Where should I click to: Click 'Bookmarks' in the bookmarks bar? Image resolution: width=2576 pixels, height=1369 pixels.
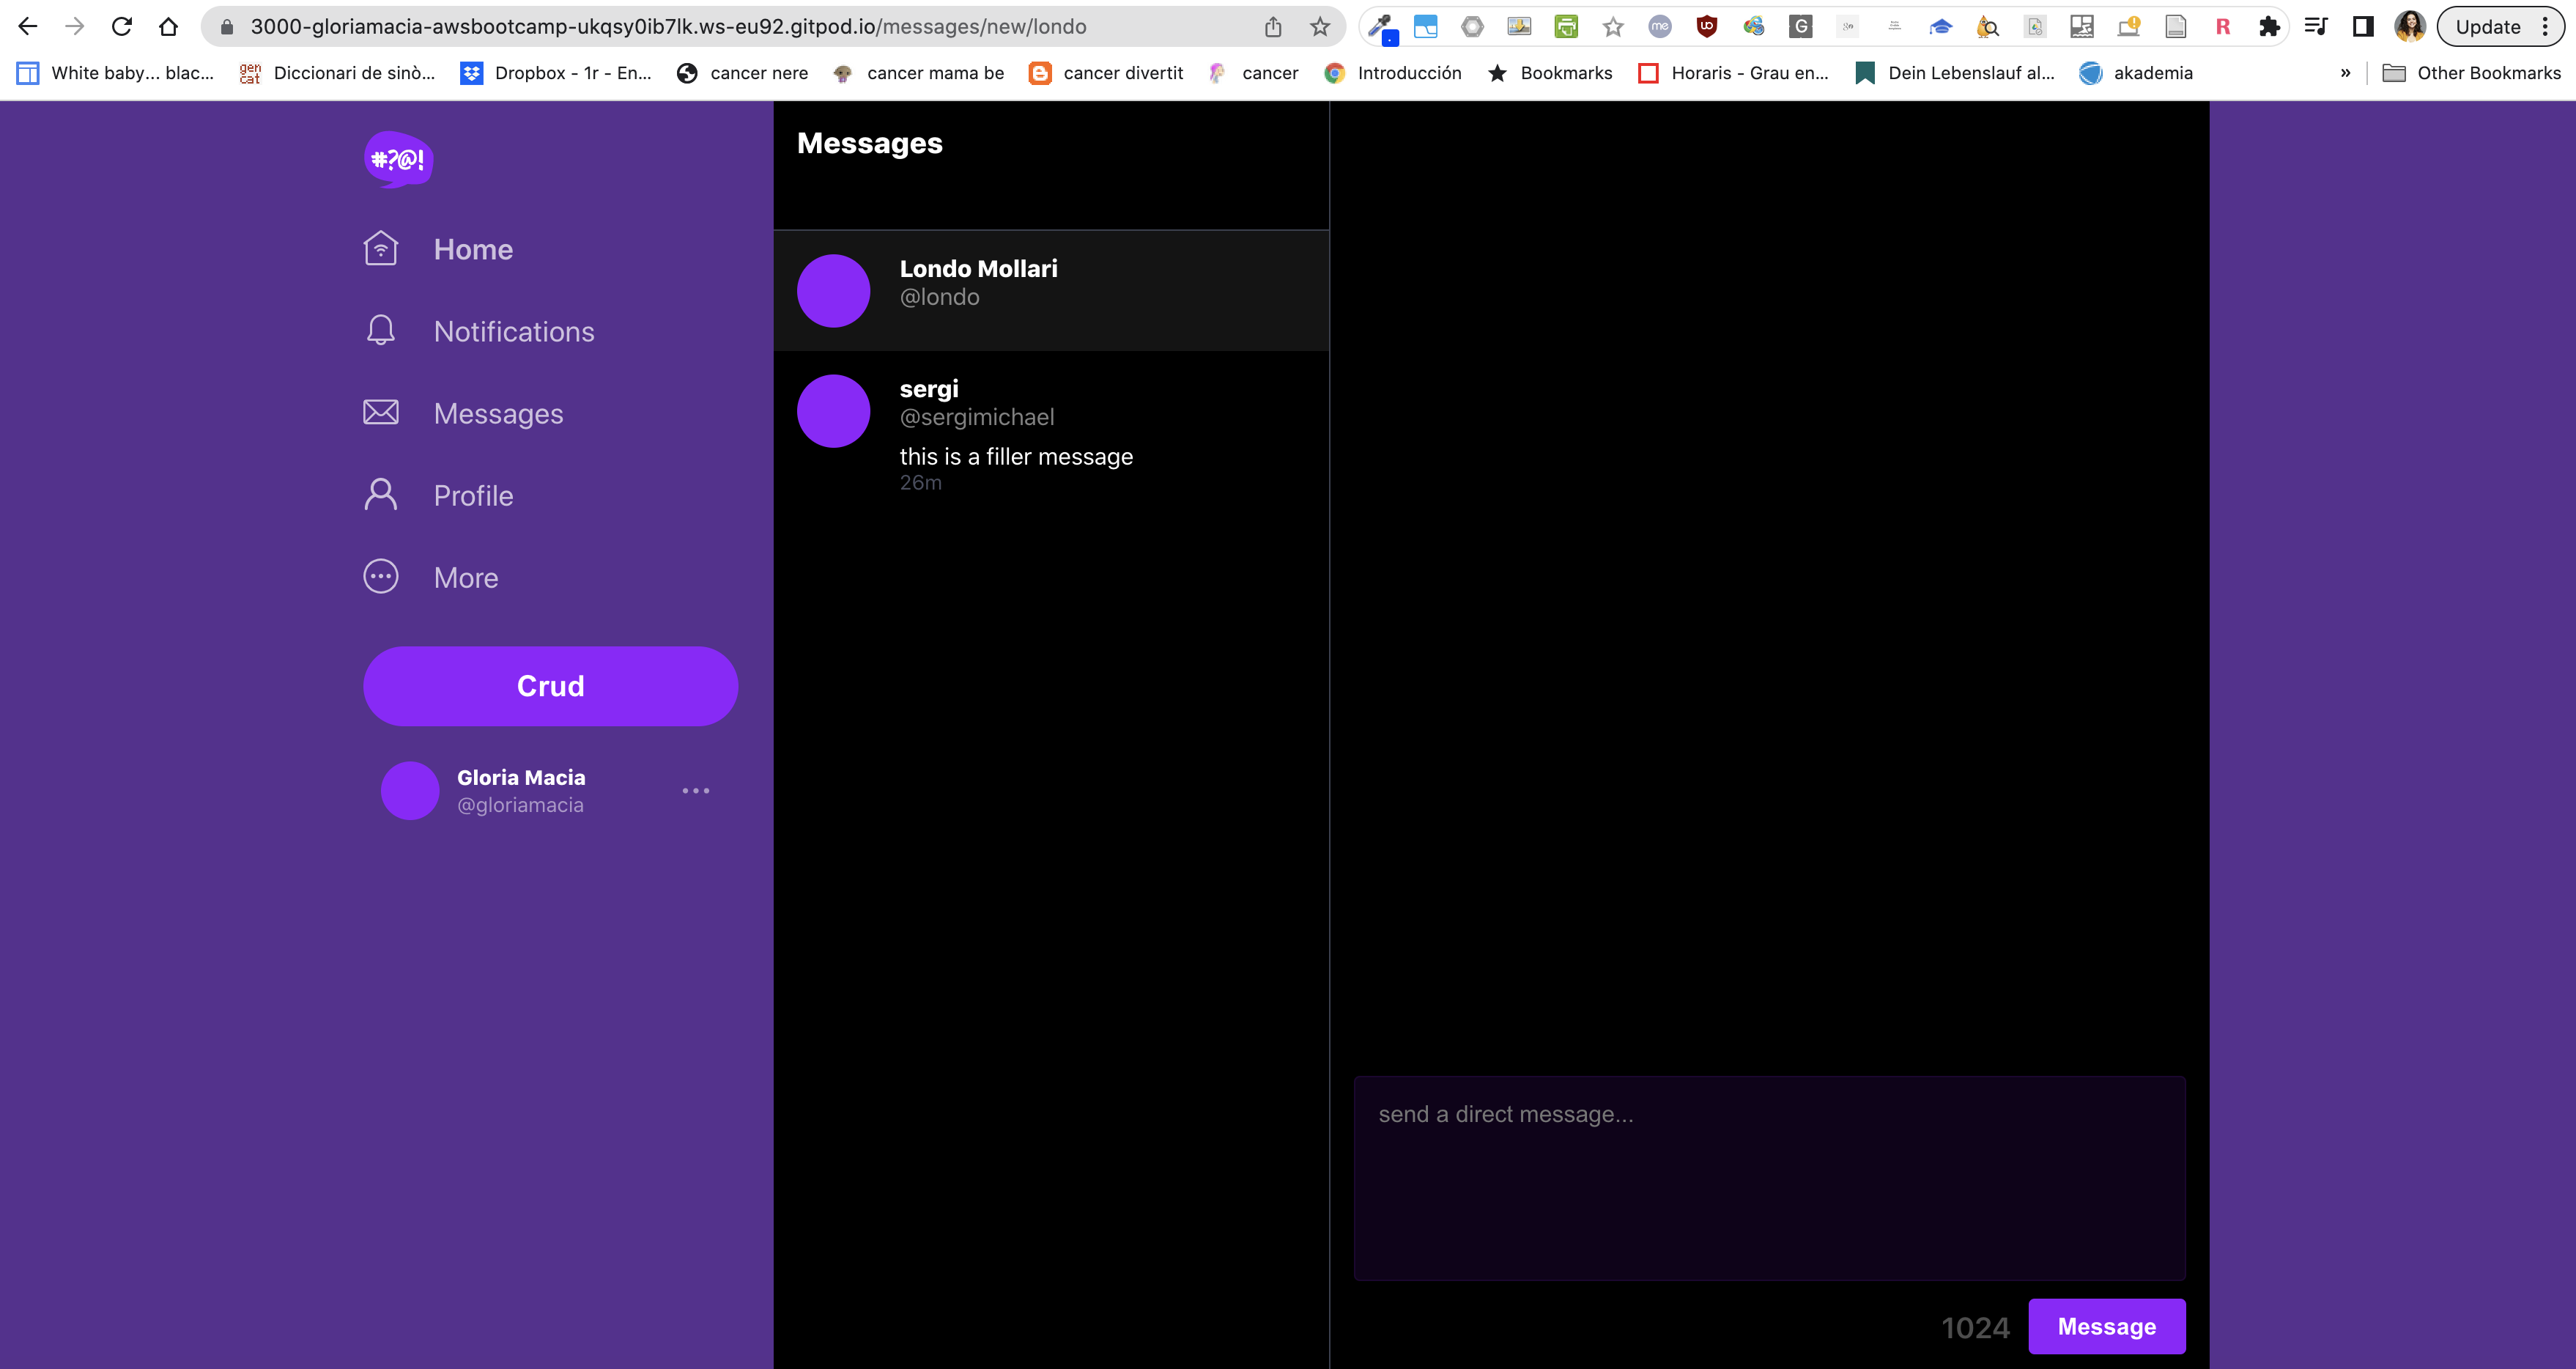(x=1566, y=72)
